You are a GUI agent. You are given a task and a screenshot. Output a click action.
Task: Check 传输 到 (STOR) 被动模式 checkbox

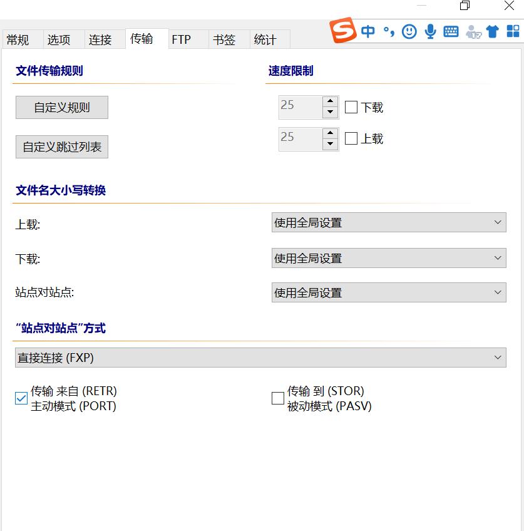[278, 398]
